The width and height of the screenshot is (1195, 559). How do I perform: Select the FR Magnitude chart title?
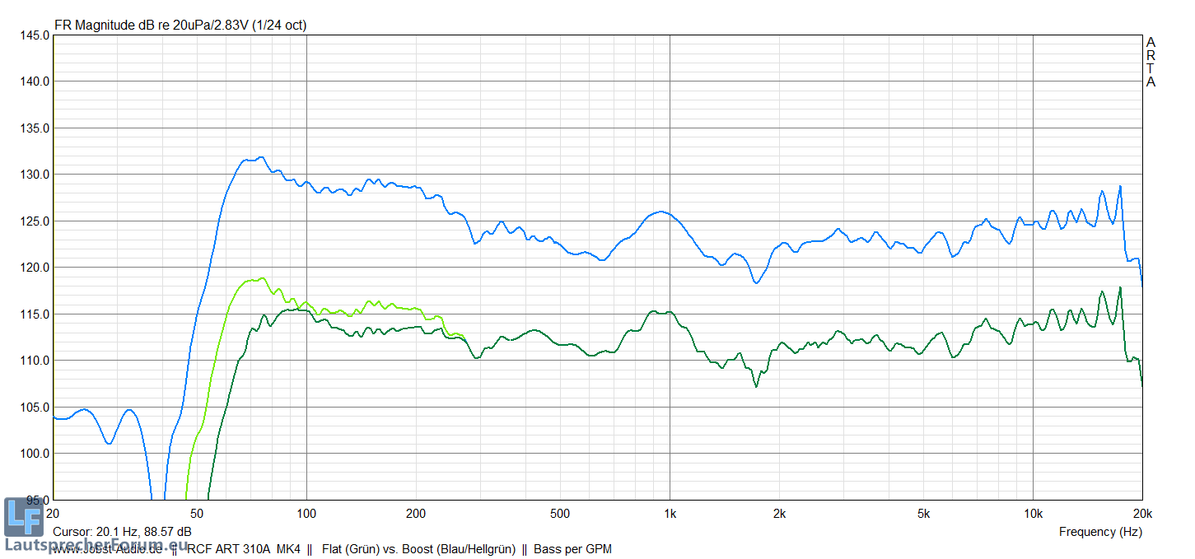tap(180, 26)
